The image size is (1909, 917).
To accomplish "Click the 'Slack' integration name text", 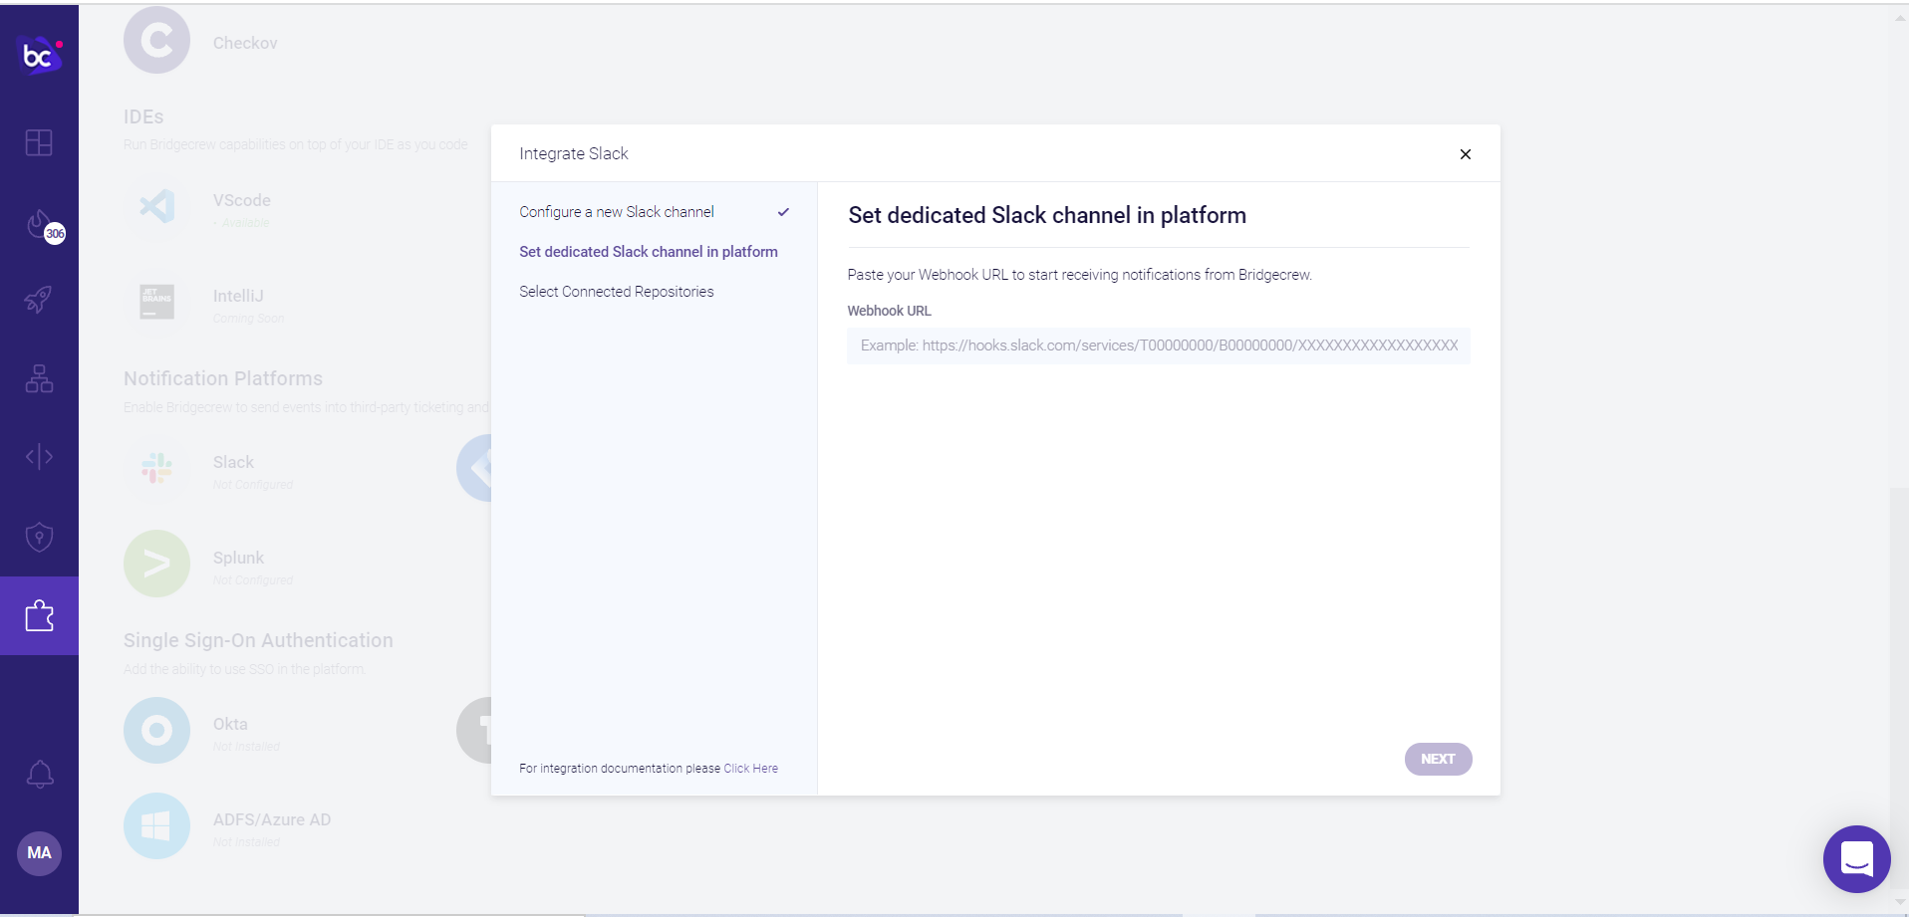I will point(233,462).
